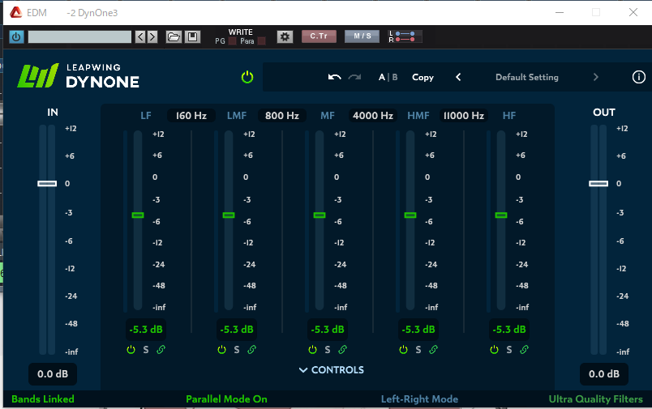Image resolution: width=652 pixels, height=409 pixels.
Task: Toggle the wrapper bypass power button
Action: tap(16, 37)
